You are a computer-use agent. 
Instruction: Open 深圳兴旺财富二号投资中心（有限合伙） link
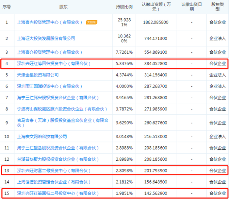(54, 171)
